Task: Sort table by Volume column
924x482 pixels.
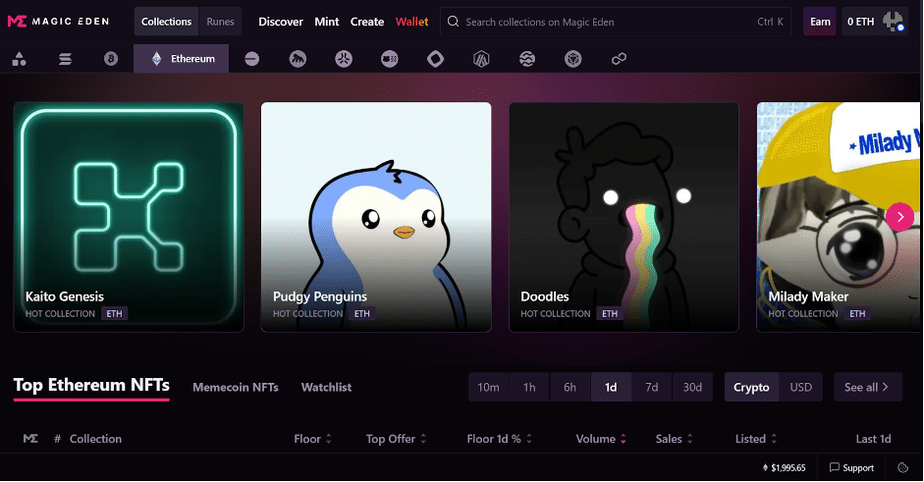Action: pos(601,439)
